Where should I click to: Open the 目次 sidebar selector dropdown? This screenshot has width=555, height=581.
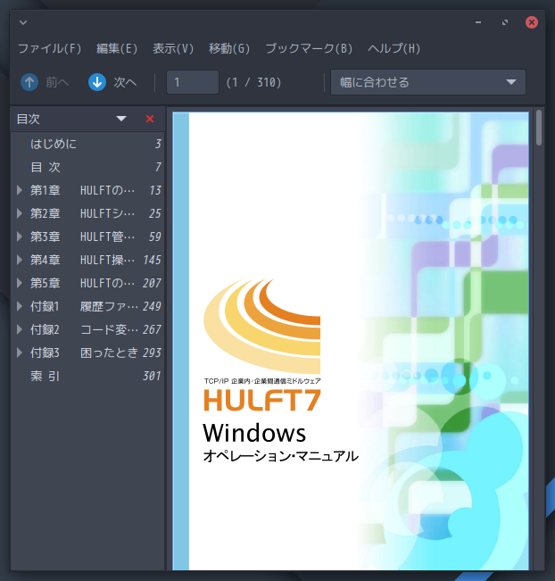click(121, 119)
